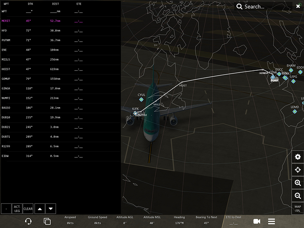Click the 1550nm distance for GOMUP
This screenshot has height=228, width=304.
coord(55,79)
